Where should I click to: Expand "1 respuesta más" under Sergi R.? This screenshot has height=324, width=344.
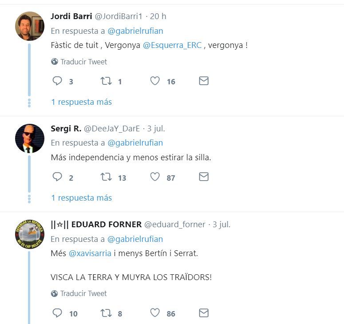click(81, 198)
